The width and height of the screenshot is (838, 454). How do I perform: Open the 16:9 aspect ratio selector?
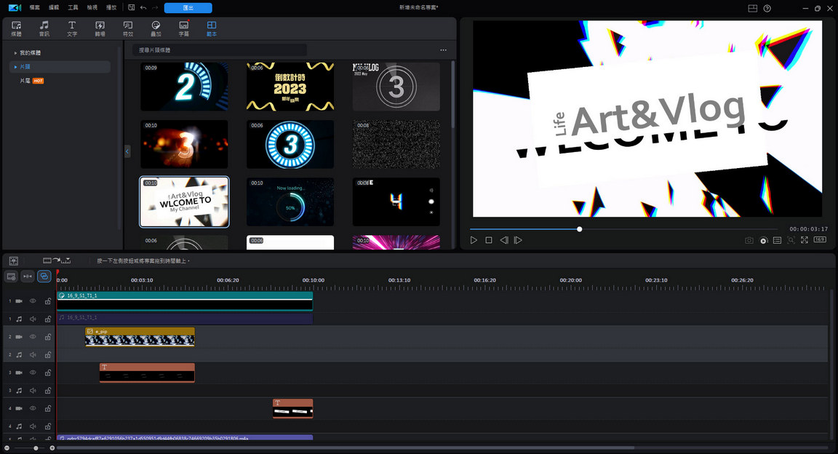click(818, 240)
